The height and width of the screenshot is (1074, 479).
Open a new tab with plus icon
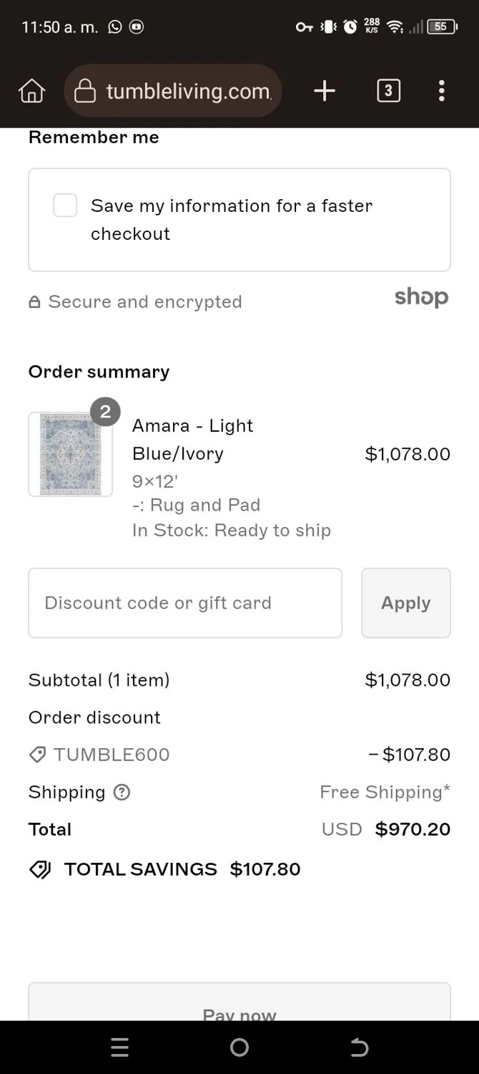325,91
